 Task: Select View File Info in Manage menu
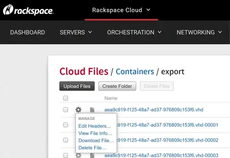95,133
